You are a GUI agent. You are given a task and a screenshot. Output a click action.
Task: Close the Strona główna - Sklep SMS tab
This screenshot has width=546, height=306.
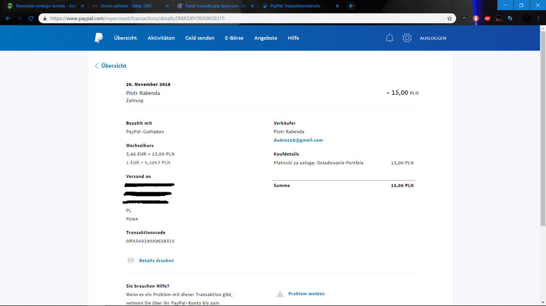(x=167, y=6)
